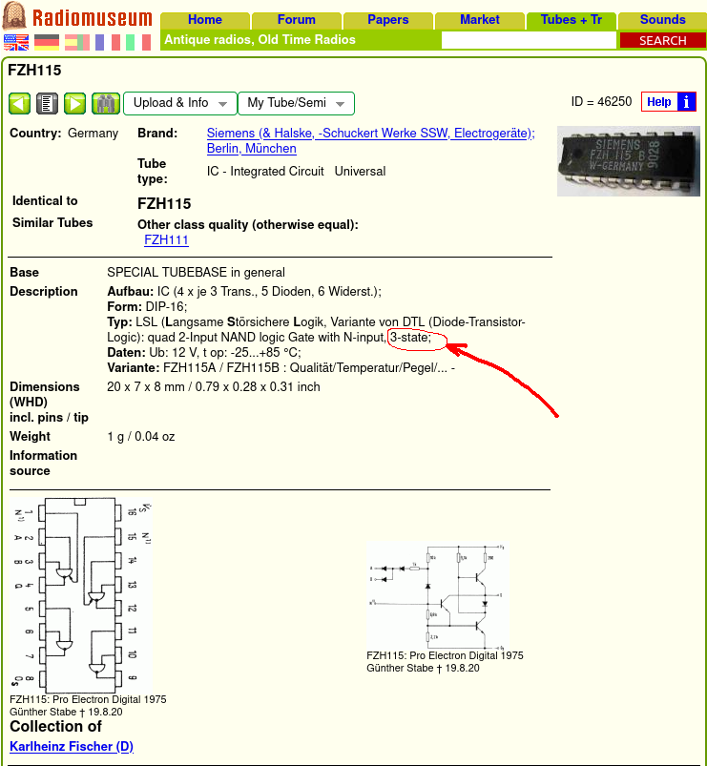
Task: Open the My Tube/Semi dropdown
Action: (296, 103)
